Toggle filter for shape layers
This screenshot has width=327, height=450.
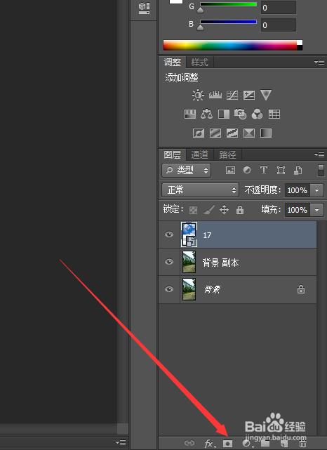pyautogui.click(x=281, y=170)
